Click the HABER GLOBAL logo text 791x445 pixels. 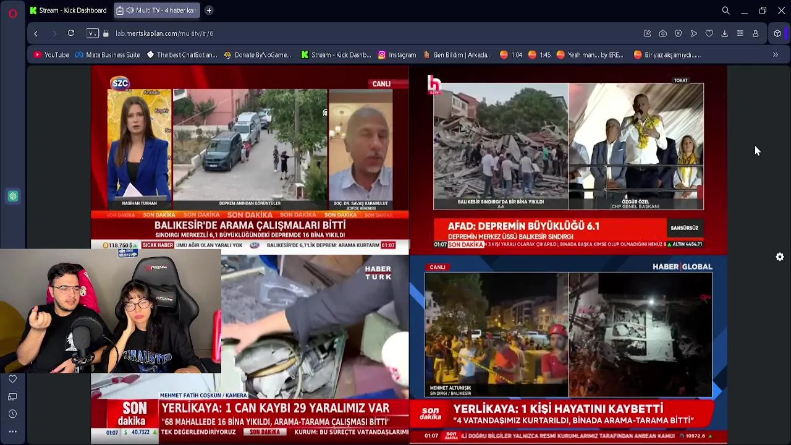point(682,267)
